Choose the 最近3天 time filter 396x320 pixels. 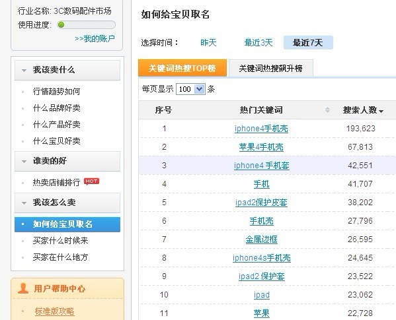(x=258, y=42)
